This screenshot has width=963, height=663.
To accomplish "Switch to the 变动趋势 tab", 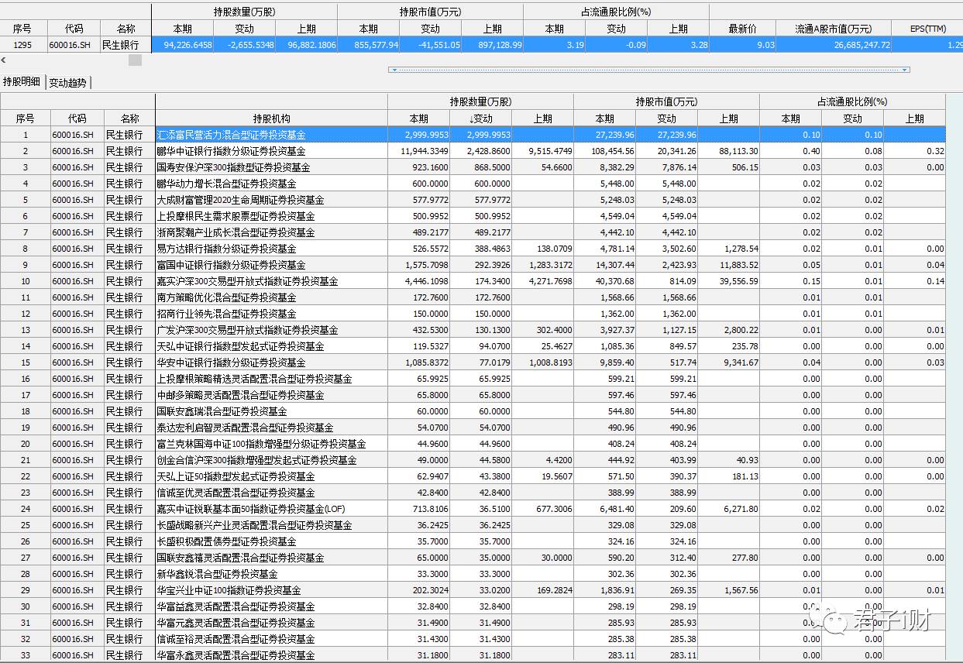I will click(x=68, y=81).
